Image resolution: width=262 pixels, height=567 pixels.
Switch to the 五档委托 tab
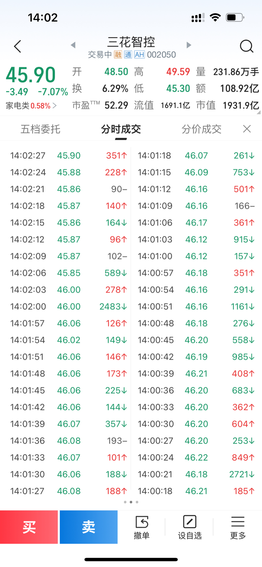tap(40, 129)
